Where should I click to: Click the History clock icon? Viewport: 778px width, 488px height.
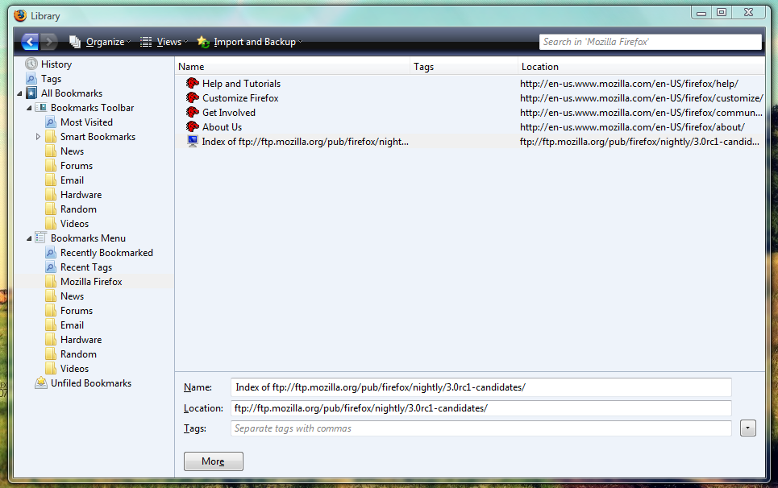point(31,64)
